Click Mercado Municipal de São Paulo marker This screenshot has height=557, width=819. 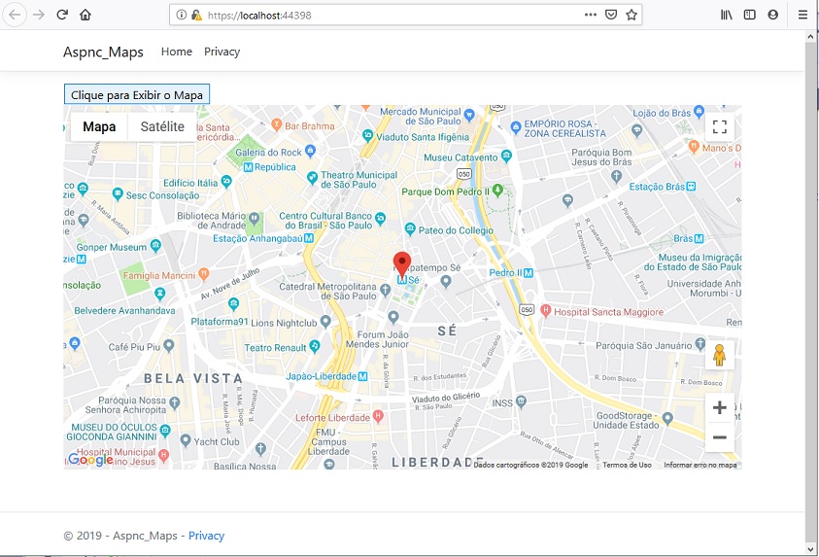coord(469,114)
